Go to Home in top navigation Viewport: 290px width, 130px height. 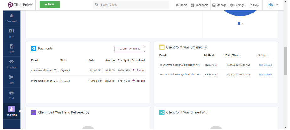point(181,5)
